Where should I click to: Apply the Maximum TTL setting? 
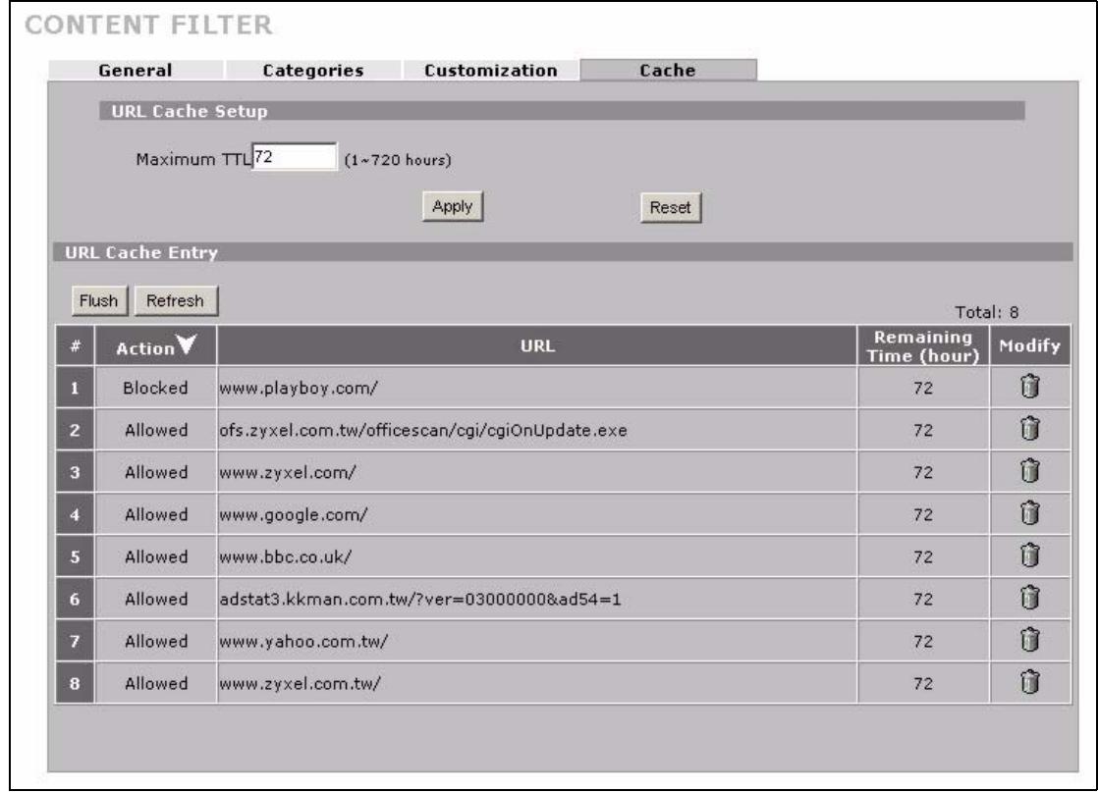point(453,206)
